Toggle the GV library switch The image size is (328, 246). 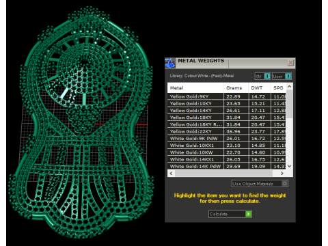coord(262,77)
